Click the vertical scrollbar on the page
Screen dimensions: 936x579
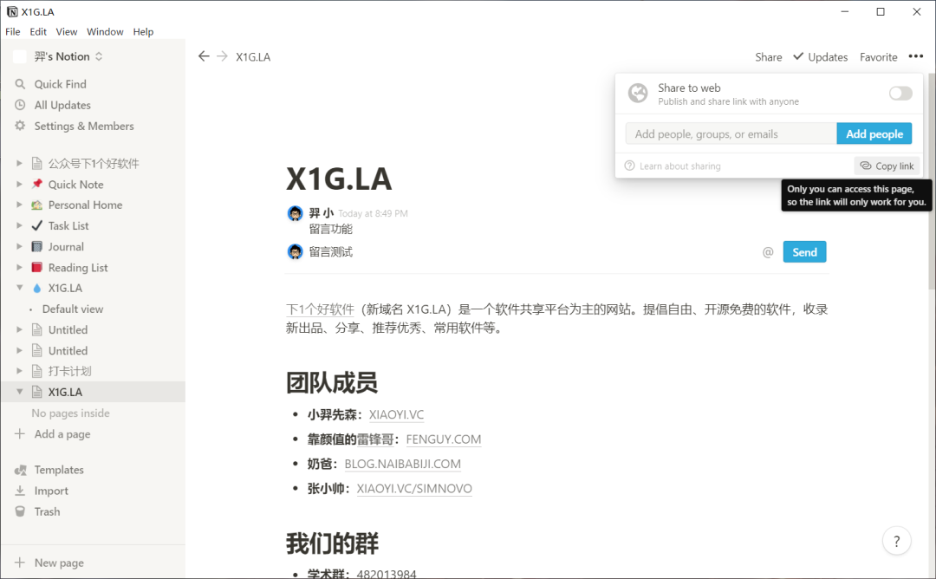tap(930, 179)
